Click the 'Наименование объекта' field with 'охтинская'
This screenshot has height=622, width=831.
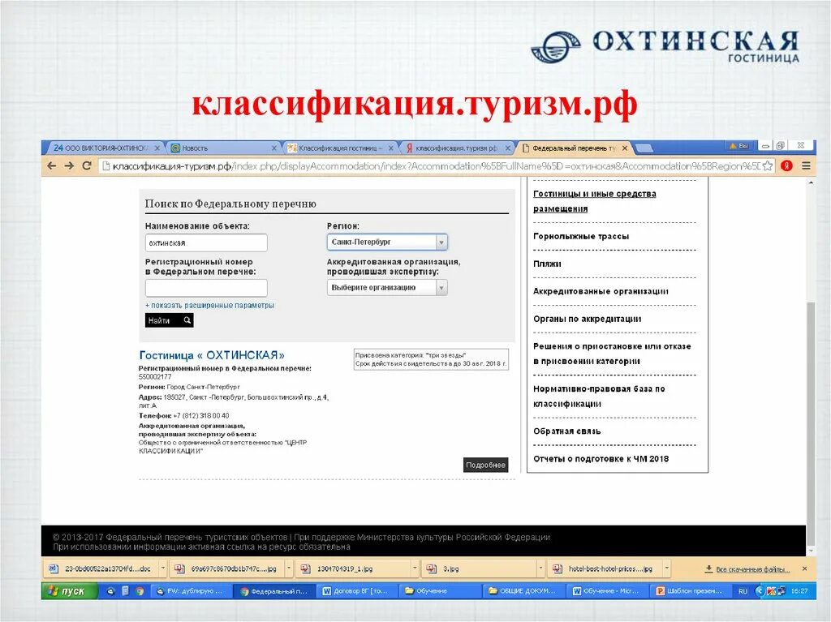(206, 242)
